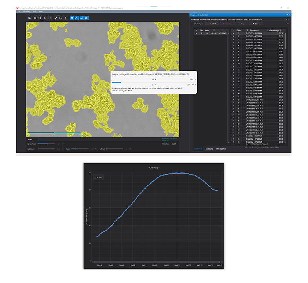The height and width of the screenshot is (283, 308).
Task: Select the vertical height measure tool
Action: point(65,18)
